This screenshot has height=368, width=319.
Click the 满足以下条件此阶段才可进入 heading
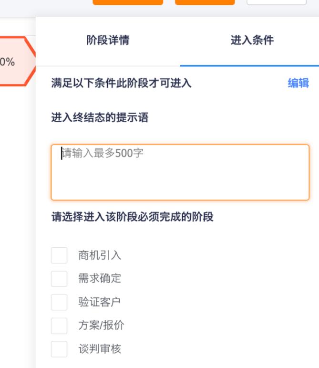tap(121, 83)
